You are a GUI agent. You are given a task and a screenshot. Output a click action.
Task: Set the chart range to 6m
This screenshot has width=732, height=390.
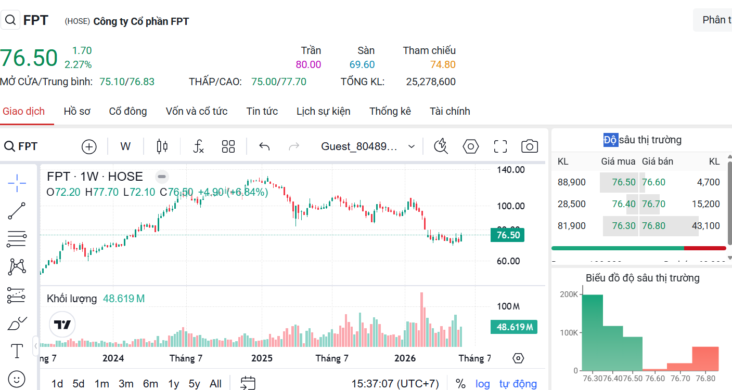150,384
